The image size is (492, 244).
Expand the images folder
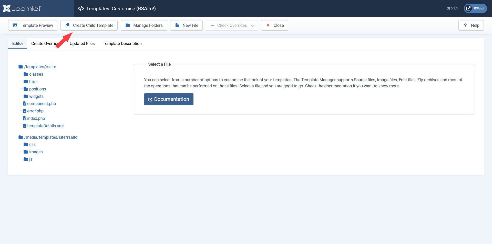click(36, 152)
